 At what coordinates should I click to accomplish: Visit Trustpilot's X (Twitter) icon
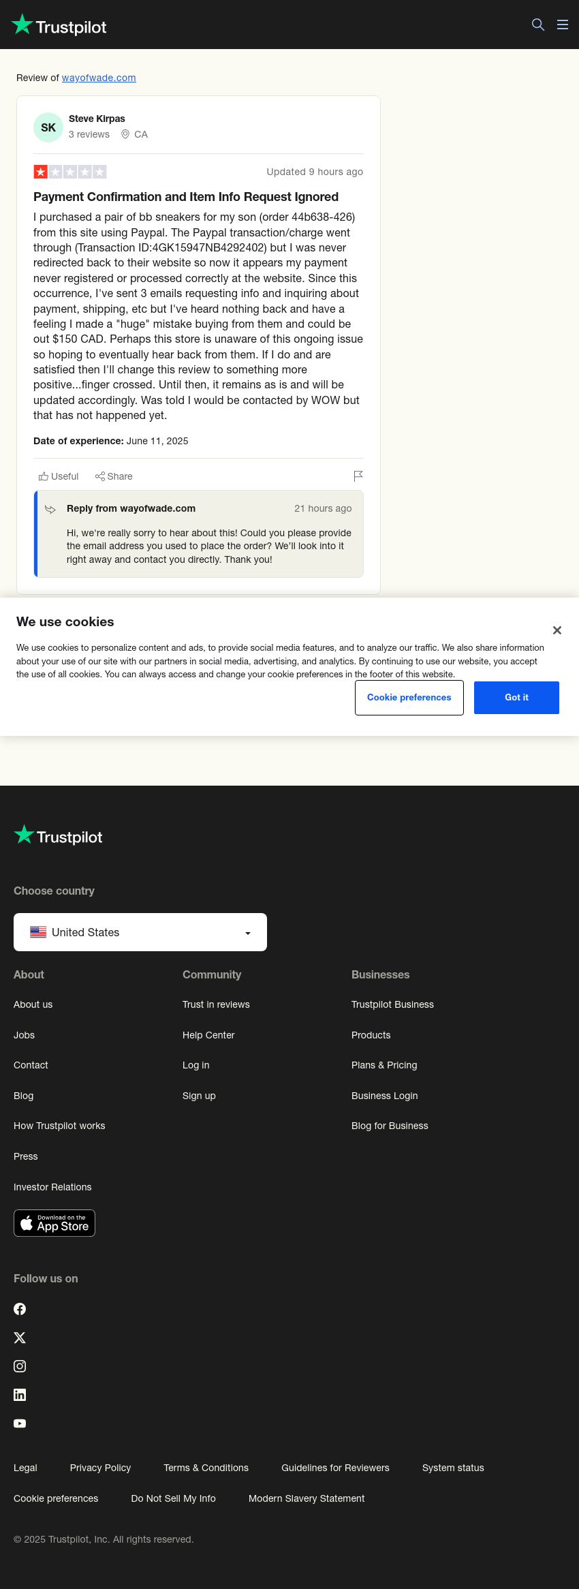(x=20, y=1338)
